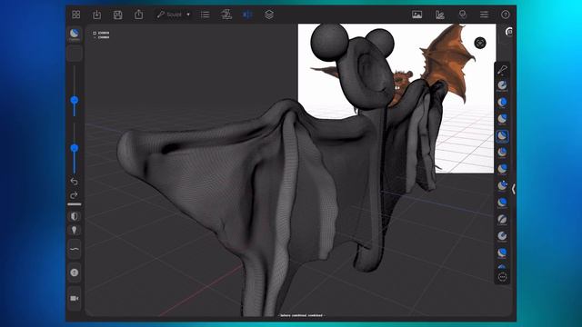Adjust the lower brush intensity slider handle
The image size is (582, 327).
coord(75,148)
